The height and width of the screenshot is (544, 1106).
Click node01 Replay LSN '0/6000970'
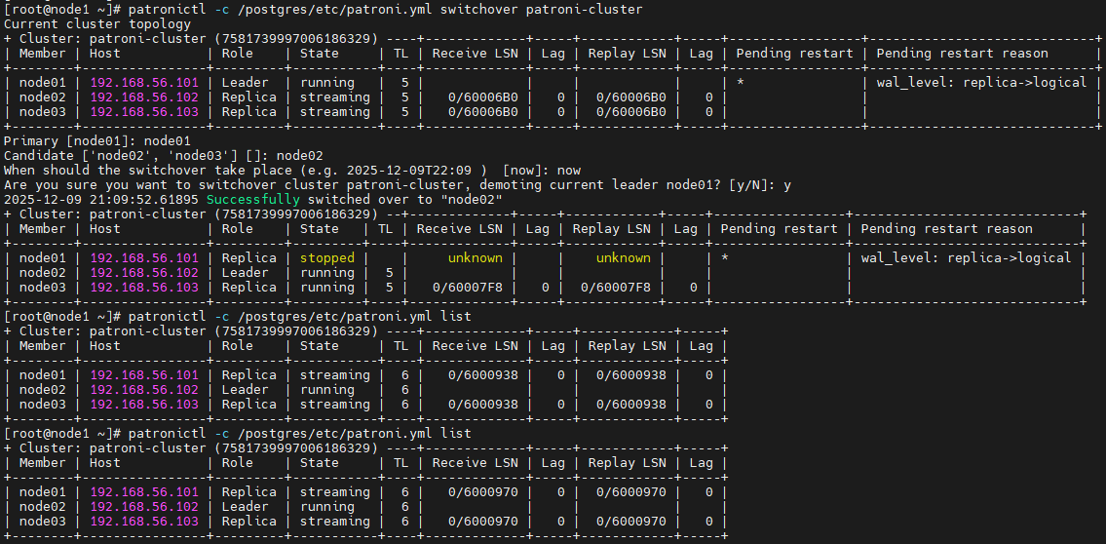[630, 492]
